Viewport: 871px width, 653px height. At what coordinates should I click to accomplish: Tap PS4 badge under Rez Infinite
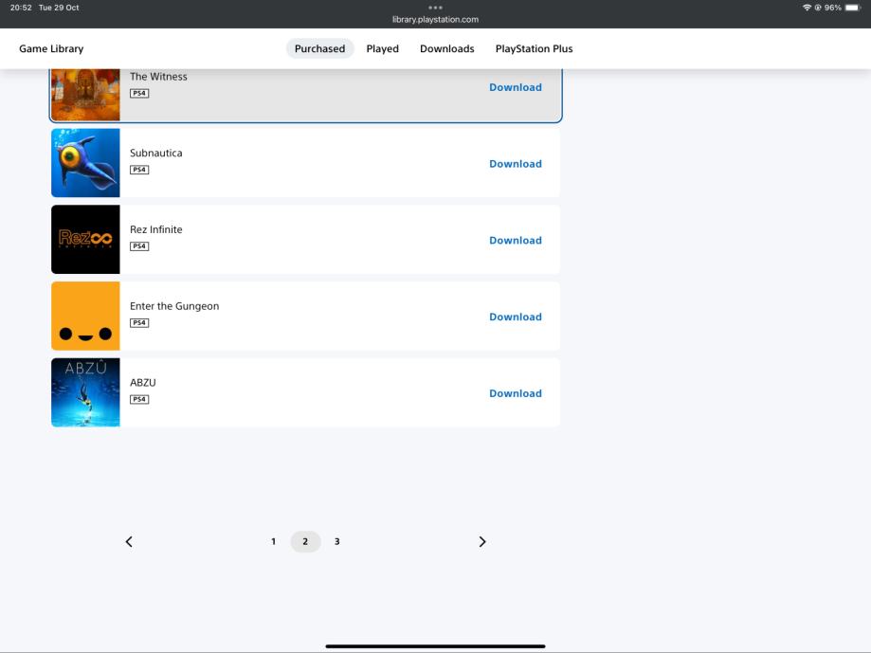tap(139, 246)
